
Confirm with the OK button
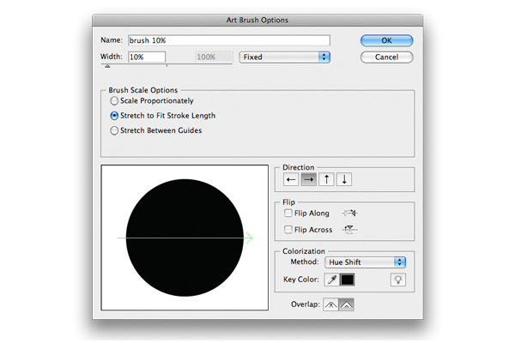[x=386, y=40]
